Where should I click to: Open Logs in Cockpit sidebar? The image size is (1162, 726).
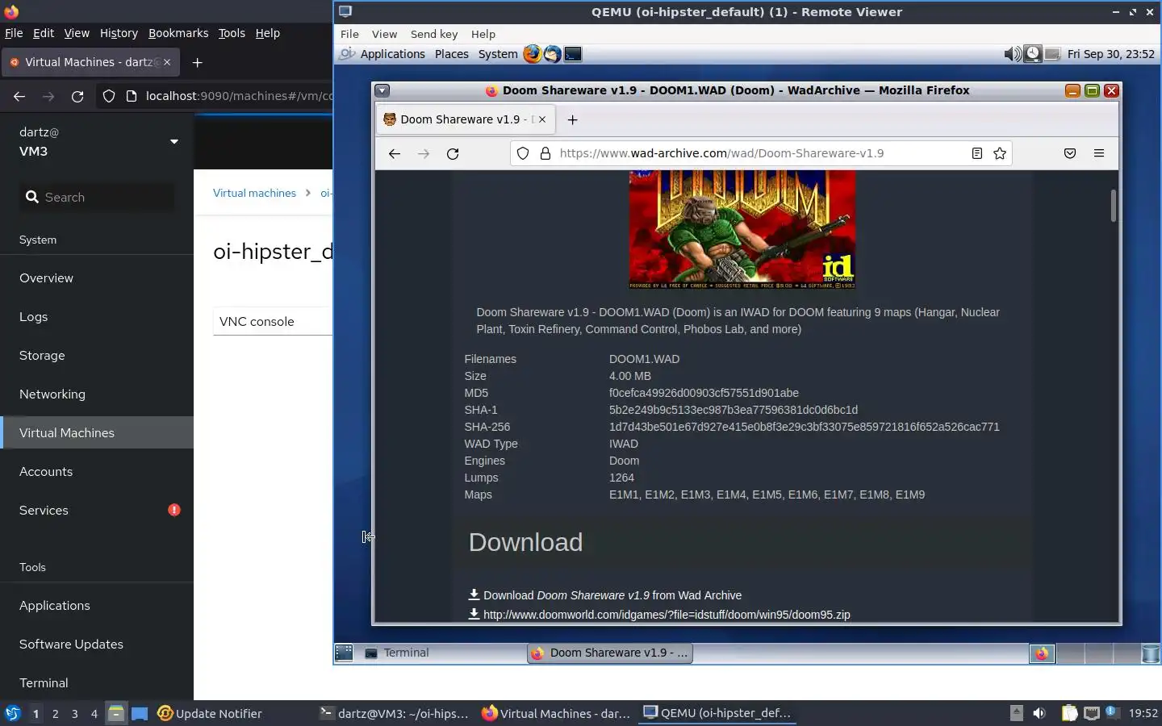(x=97, y=316)
